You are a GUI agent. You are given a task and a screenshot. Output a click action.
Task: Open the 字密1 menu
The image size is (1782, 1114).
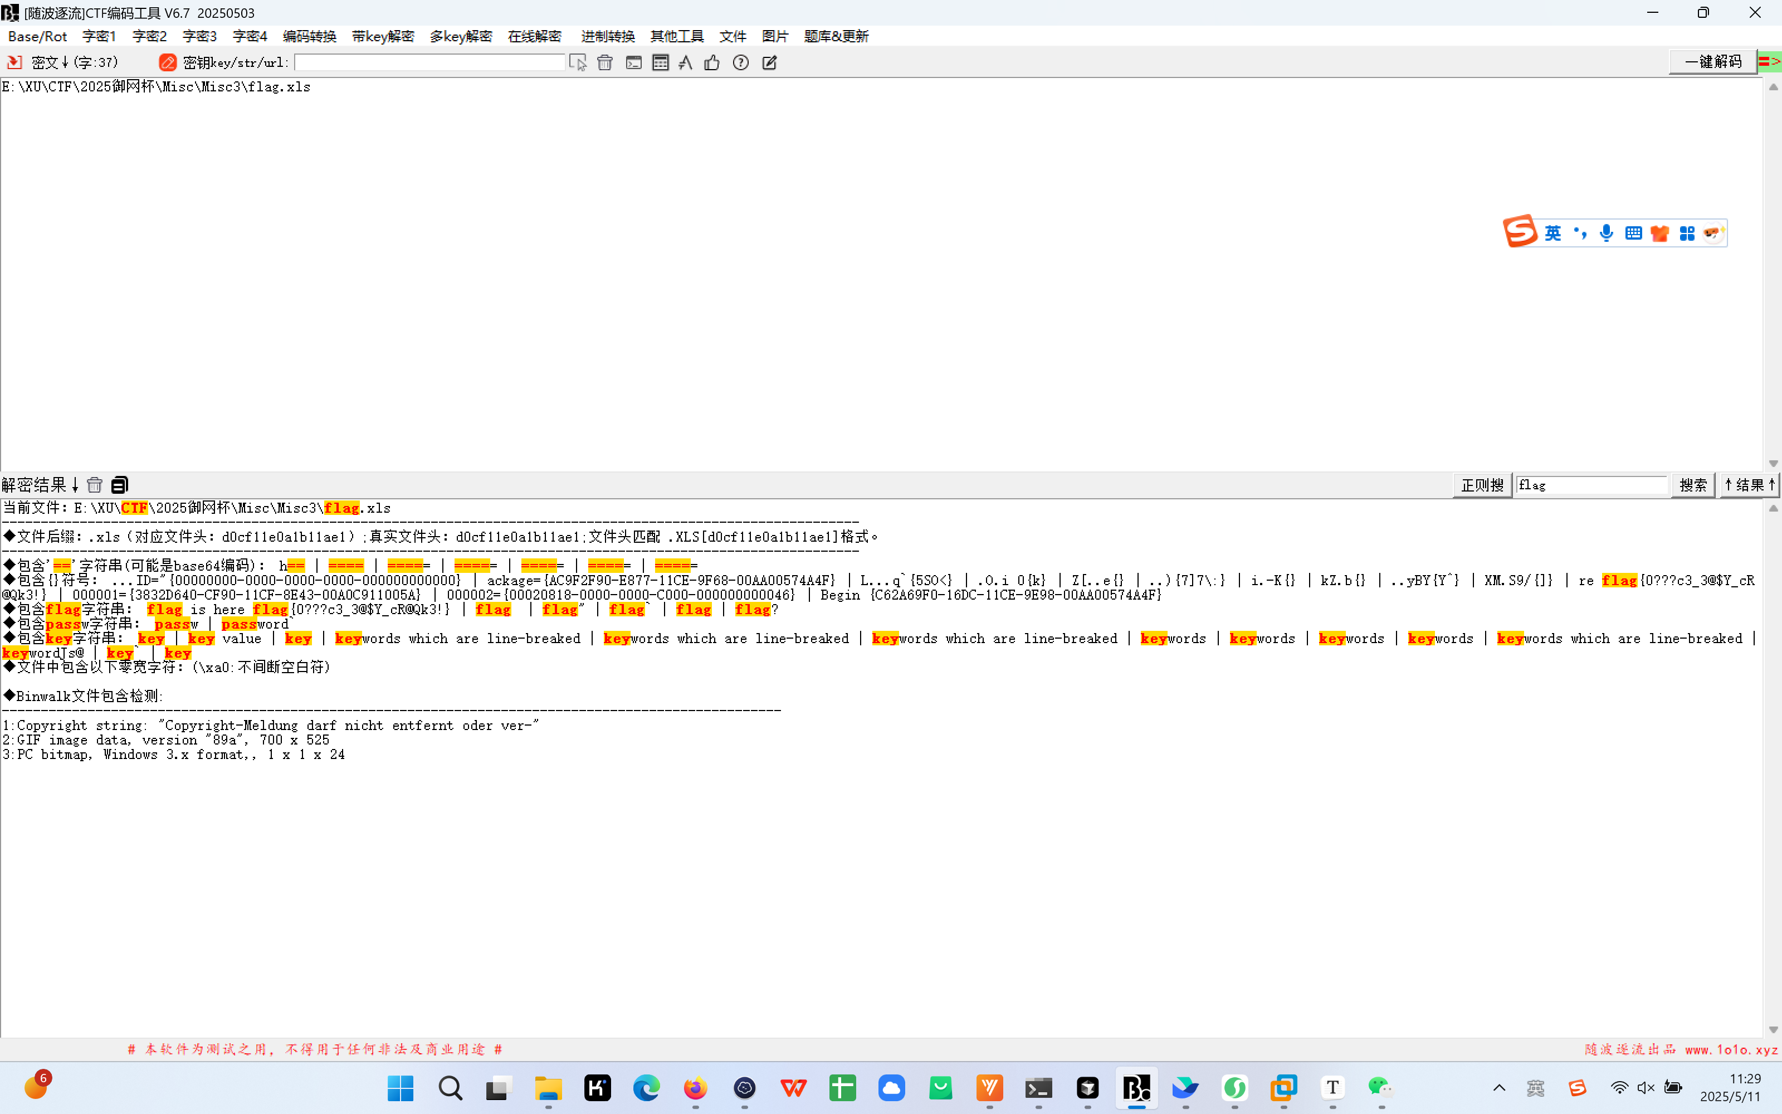[99, 36]
